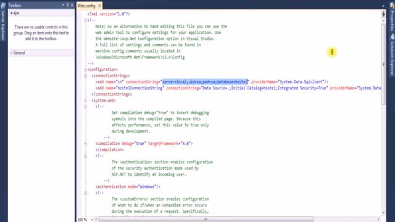Click the horizontal scrollbar left arrow
This screenshot has width=395, height=222.
pos(96,220)
